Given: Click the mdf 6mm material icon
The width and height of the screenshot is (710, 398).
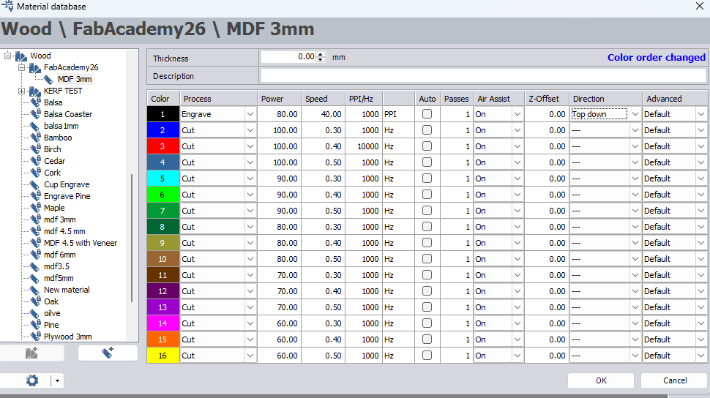Looking at the screenshot, I should 35,255.
